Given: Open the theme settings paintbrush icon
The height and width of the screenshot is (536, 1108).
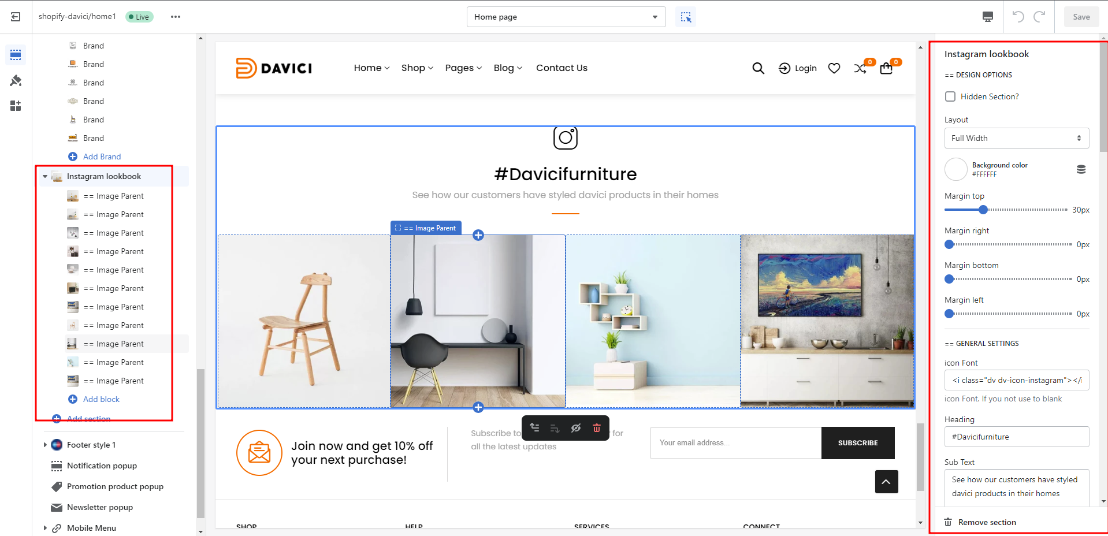Looking at the screenshot, I should pyautogui.click(x=16, y=80).
